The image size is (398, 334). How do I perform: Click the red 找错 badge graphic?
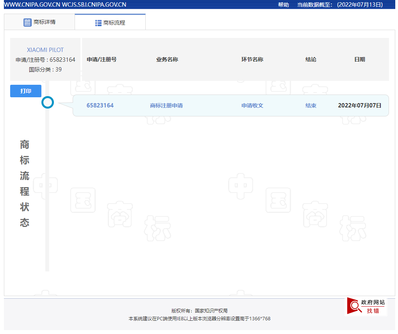tap(366, 311)
